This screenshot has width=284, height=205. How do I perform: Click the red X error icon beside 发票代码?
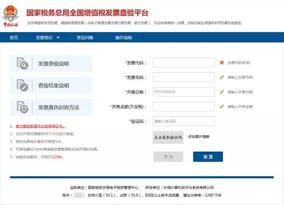pos(222,62)
